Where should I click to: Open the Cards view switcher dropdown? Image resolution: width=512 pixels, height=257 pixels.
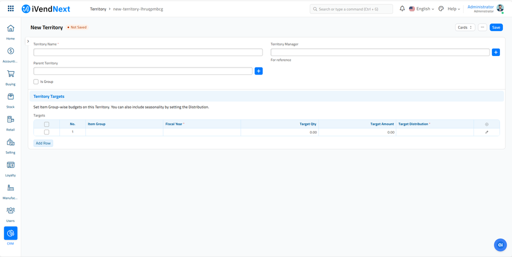click(465, 27)
